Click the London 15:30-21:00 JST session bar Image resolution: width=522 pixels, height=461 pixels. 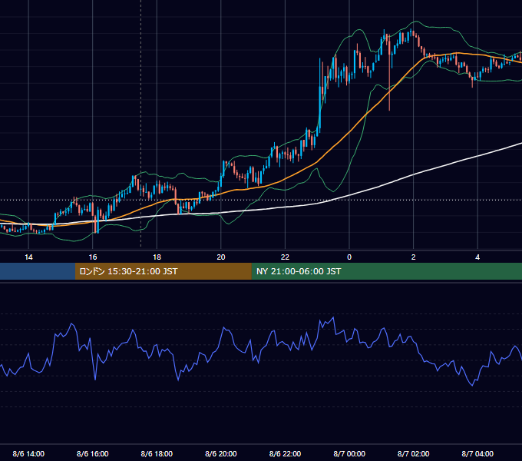click(x=163, y=271)
